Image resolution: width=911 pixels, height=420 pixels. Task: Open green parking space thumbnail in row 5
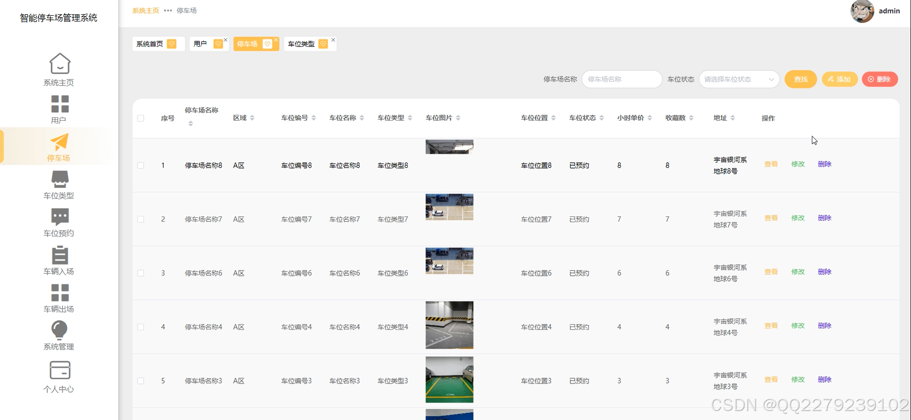449,380
